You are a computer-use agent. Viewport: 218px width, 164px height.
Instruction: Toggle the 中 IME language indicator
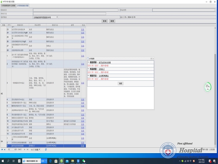click(x=190, y=161)
